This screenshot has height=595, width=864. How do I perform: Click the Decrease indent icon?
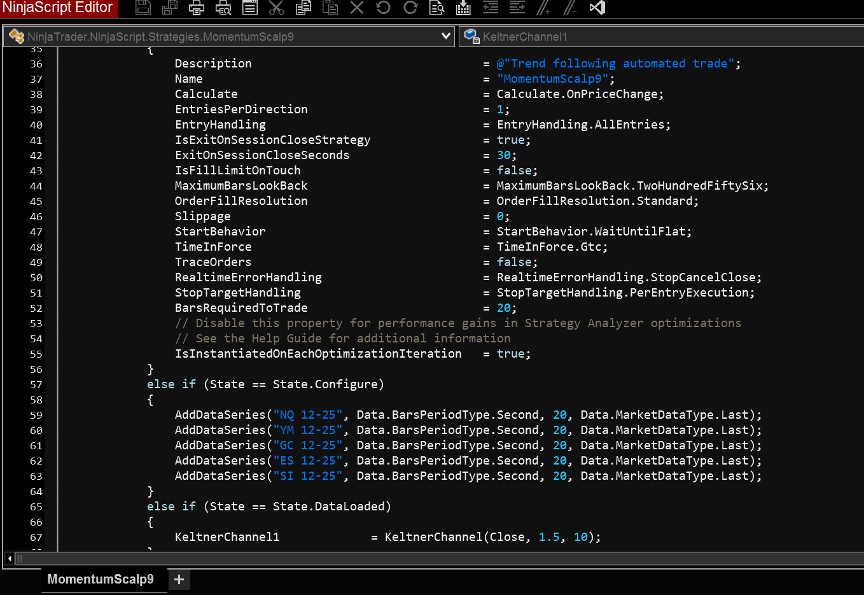coord(491,8)
